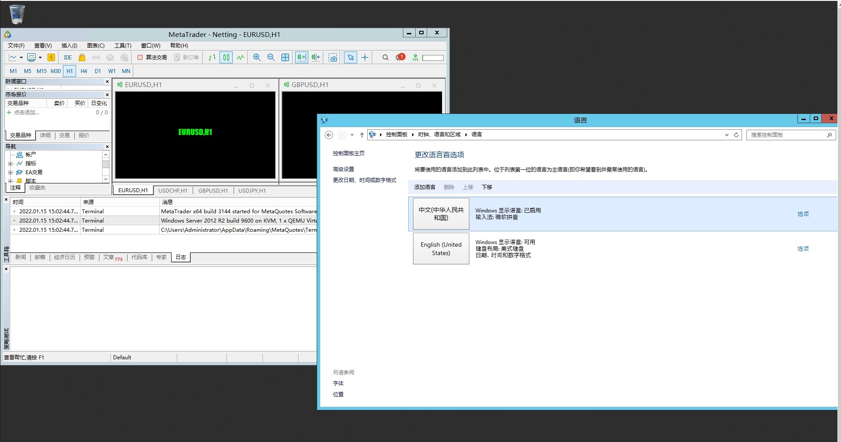Click 添加语言 to add a language

coord(424,187)
